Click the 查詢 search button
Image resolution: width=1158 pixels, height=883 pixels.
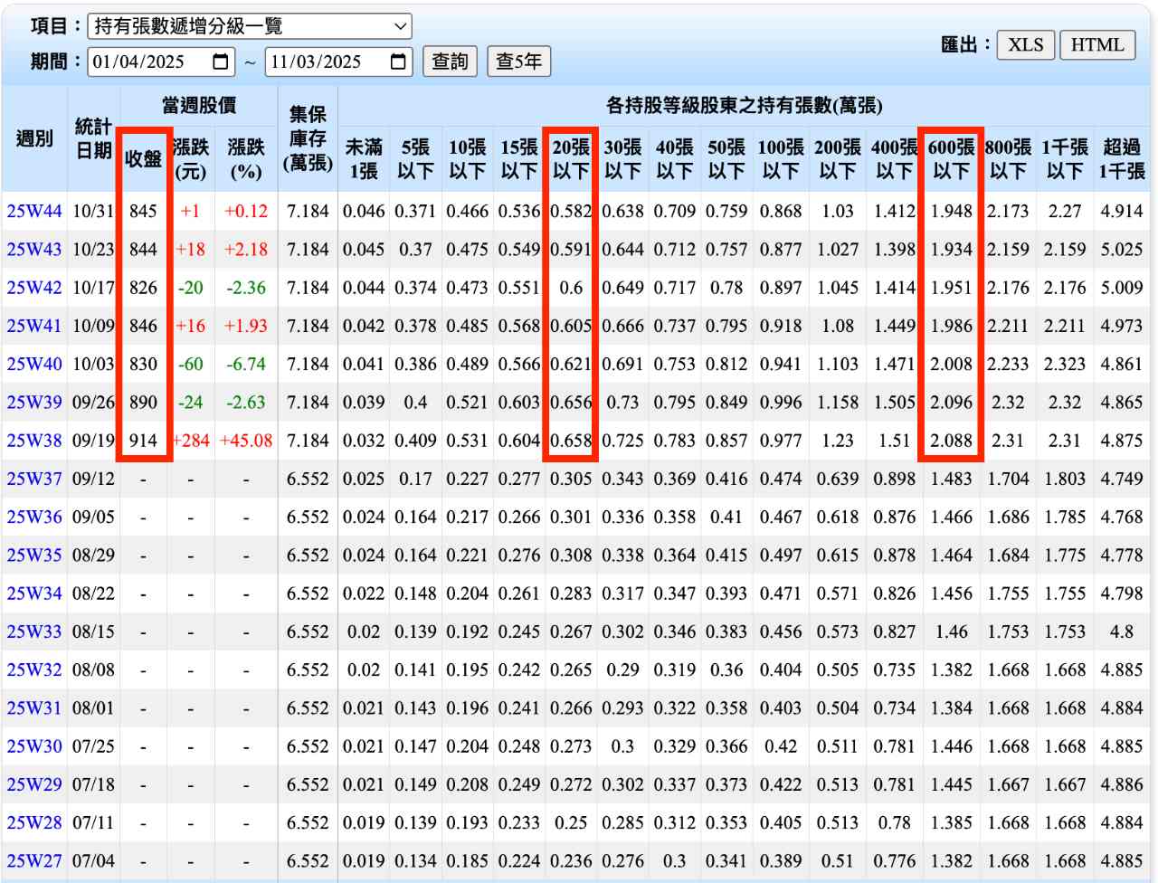tap(450, 62)
